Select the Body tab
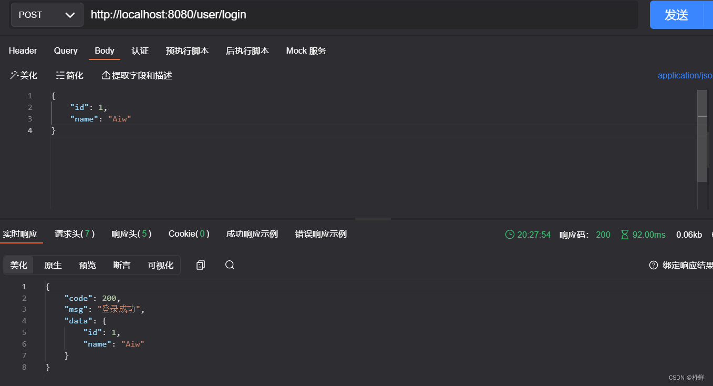 click(105, 50)
